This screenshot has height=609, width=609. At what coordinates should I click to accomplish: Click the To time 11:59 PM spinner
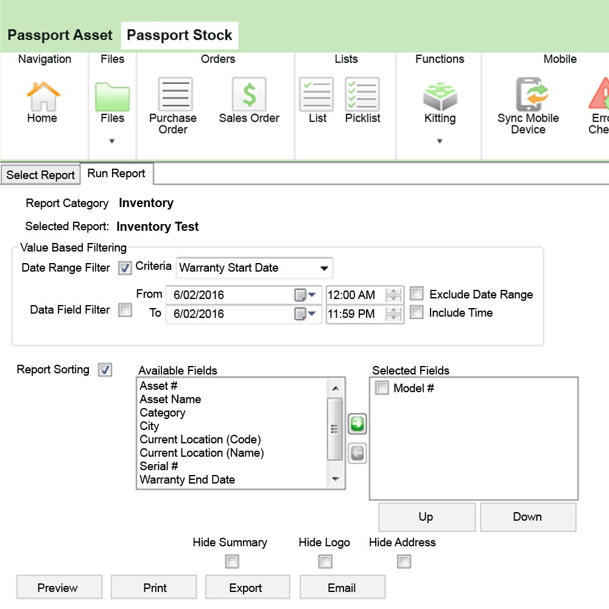393,314
